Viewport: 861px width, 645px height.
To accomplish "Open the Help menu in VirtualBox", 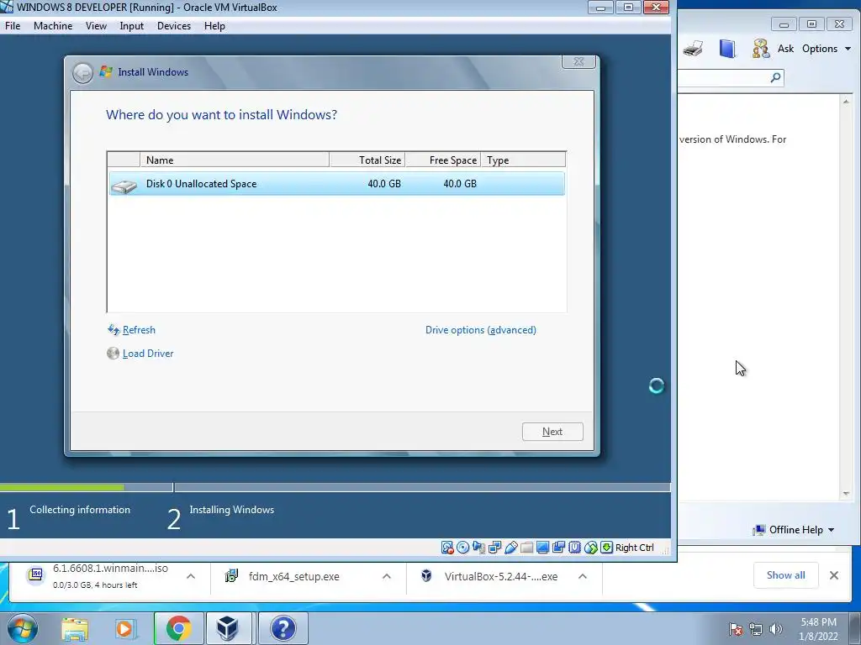I will [214, 26].
